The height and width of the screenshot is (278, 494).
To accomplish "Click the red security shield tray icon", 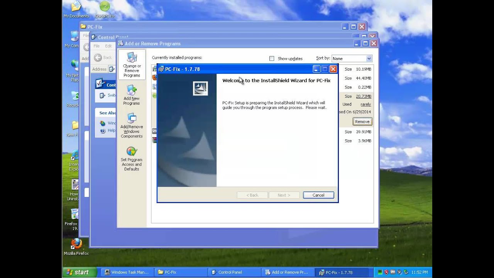I will coord(386,272).
